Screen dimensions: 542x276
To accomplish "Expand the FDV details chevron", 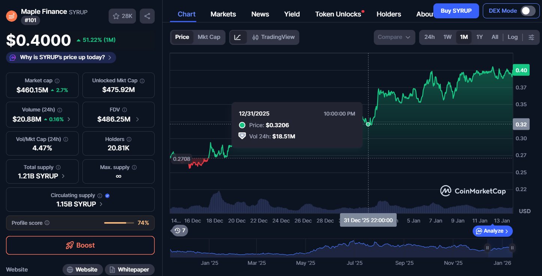I will [137, 119].
